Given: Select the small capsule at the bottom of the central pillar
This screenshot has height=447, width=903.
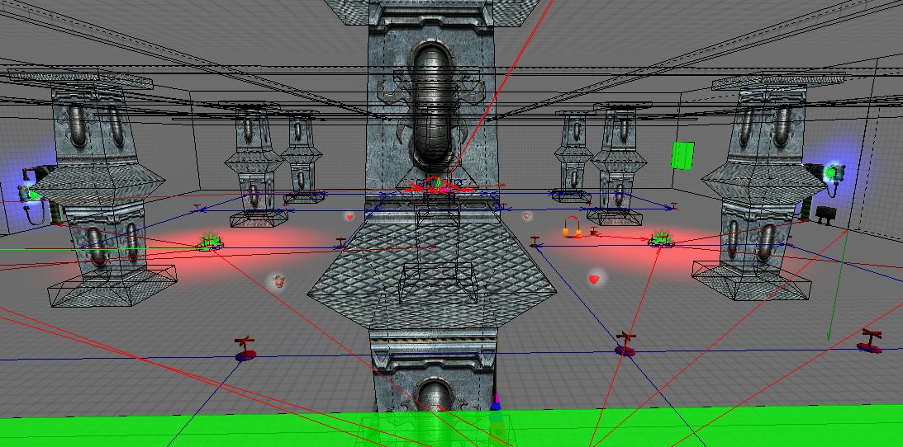Looking at the screenshot, I should (435, 395).
